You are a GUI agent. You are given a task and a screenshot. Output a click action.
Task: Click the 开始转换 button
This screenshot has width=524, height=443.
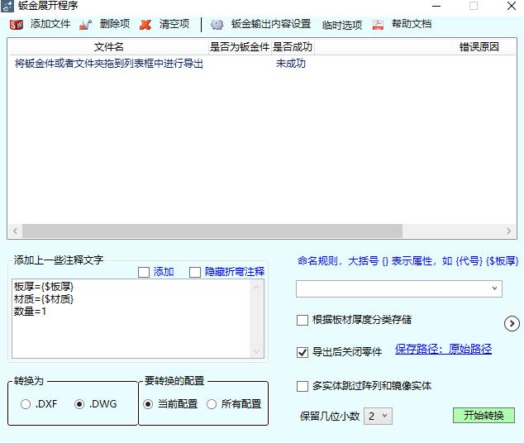484,415
